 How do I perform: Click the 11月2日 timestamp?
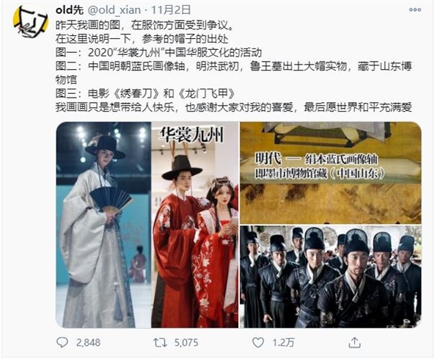(171, 10)
